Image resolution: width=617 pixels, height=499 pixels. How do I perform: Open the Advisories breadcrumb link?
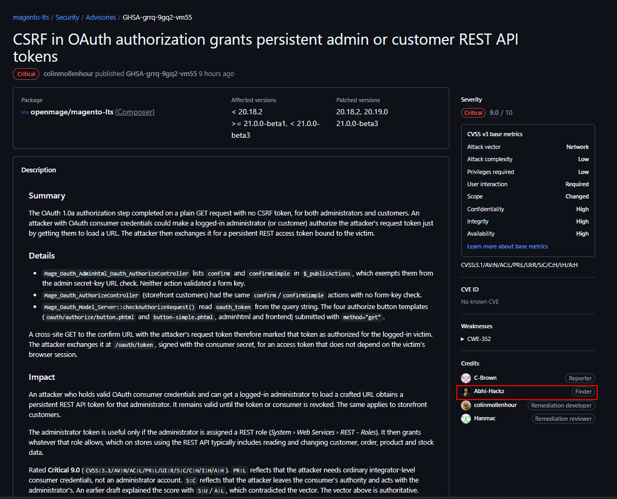101,18
